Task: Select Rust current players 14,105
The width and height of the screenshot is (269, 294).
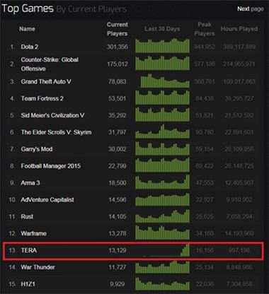Action: (118, 216)
